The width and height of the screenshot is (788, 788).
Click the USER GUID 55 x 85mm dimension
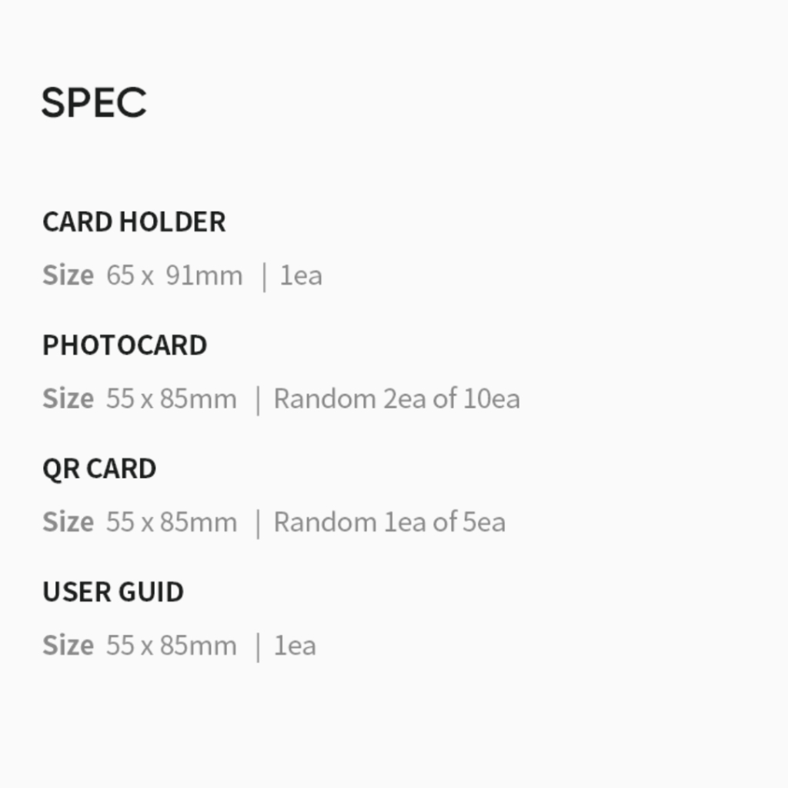[x=171, y=645]
